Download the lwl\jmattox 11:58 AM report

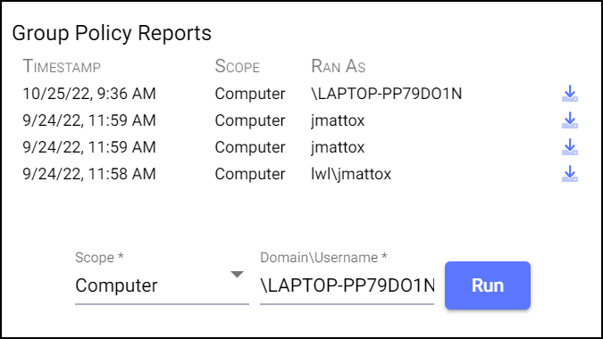tap(570, 174)
